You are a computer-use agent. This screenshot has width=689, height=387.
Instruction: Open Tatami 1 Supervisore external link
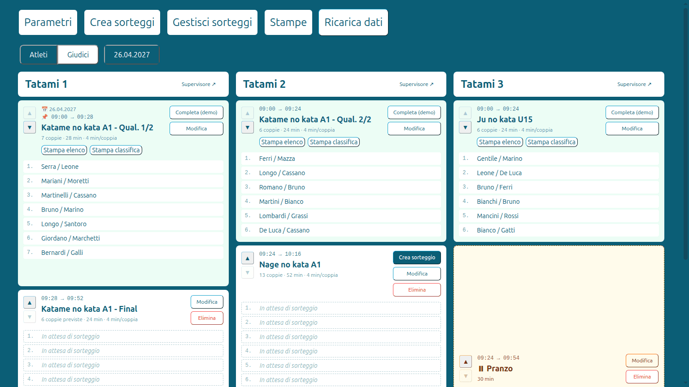pyautogui.click(x=199, y=84)
